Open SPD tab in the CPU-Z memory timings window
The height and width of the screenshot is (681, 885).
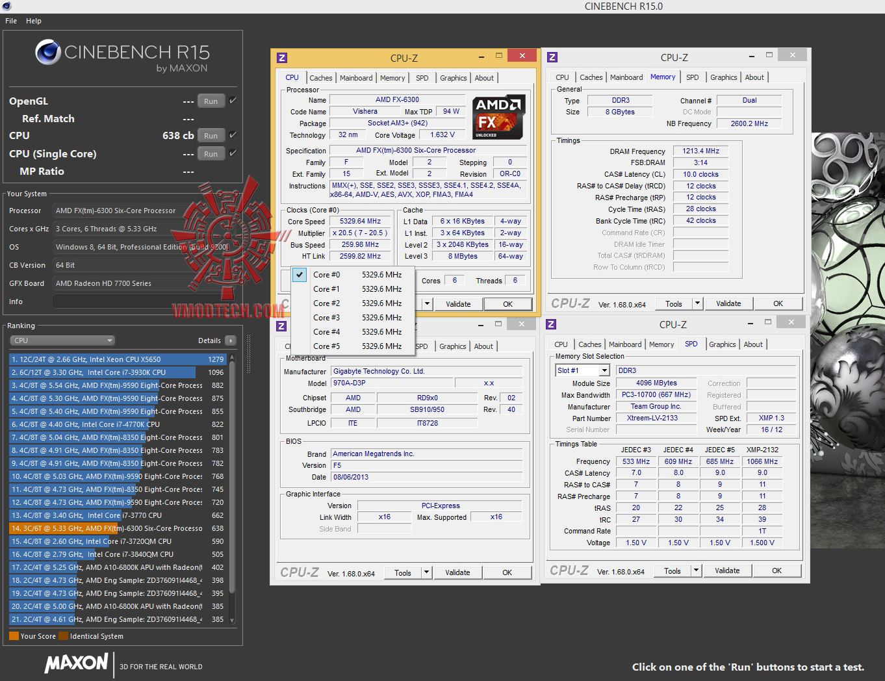[x=693, y=77]
